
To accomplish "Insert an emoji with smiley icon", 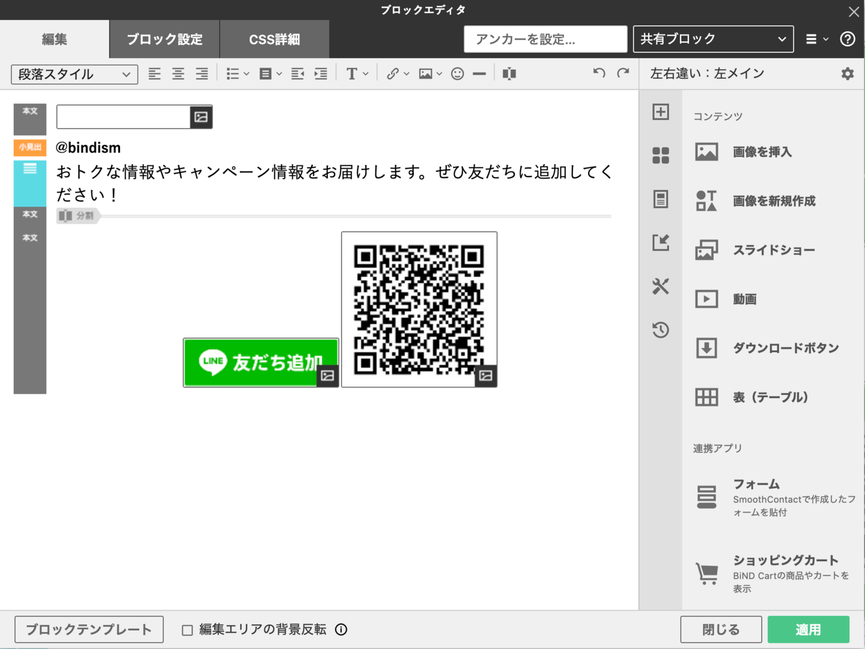I will click(x=457, y=74).
